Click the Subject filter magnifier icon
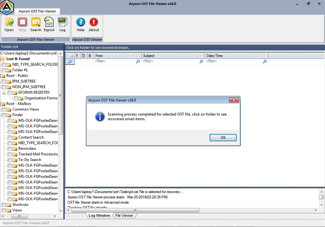The width and height of the screenshot is (325, 227). pos(201,61)
